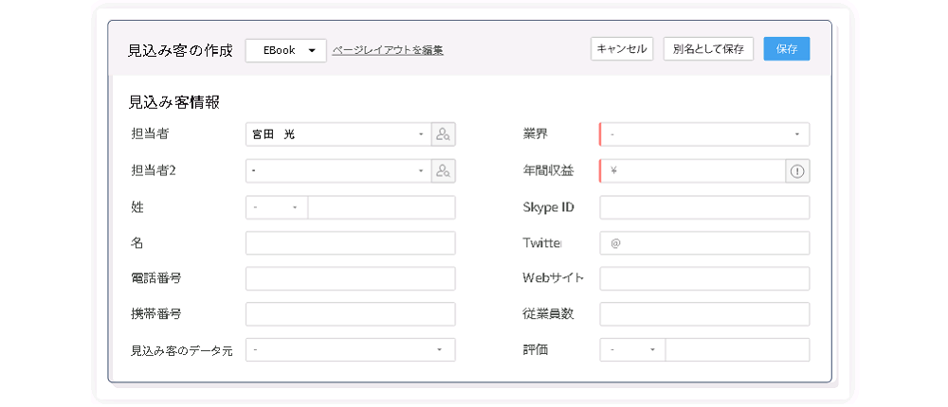Viewport: 948px width, 407px height.
Task: Open the 業界 industry dropdown
Action: coord(704,134)
